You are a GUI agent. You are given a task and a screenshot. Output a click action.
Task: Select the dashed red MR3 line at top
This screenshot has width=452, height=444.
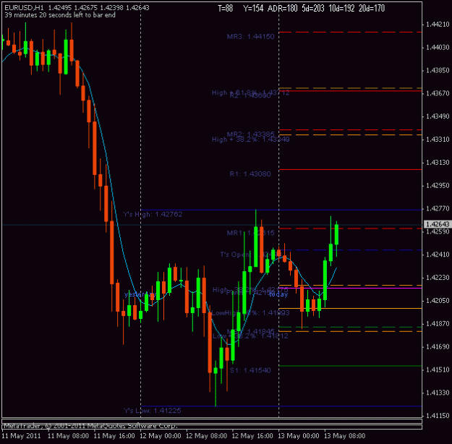[x=350, y=33]
